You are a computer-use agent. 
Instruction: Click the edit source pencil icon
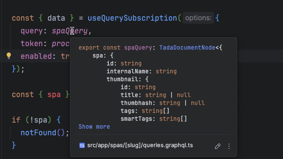[218, 146]
